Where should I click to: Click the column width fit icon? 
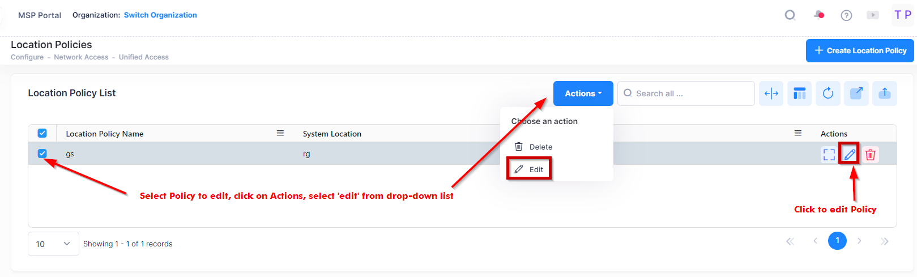(x=771, y=93)
